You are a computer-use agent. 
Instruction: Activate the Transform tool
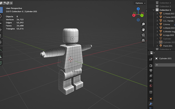click(1, 42)
